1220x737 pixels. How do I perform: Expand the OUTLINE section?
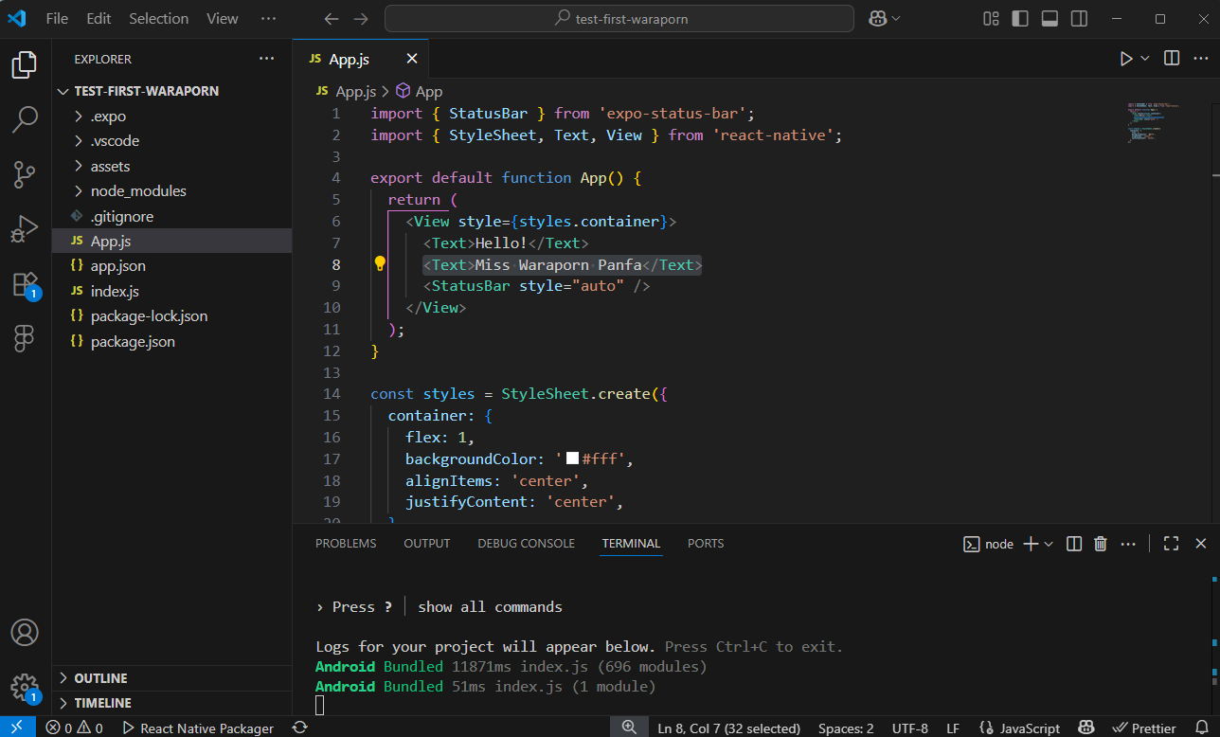click(100, 678)
